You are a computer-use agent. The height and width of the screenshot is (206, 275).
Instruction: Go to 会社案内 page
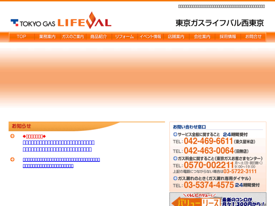pos(202,37)
